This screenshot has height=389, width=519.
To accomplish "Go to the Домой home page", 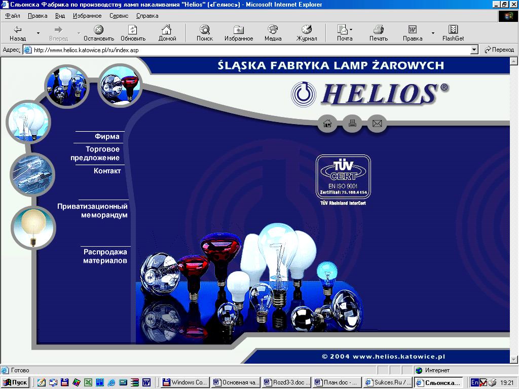I will click(x=167, y=33).
